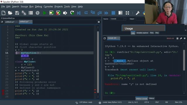Image resolution: width=187 pixels, height=105 pixels.
Task: Click the UTF-8 encoding status entry
Action: pyautogui.click(x=146, y=102)
